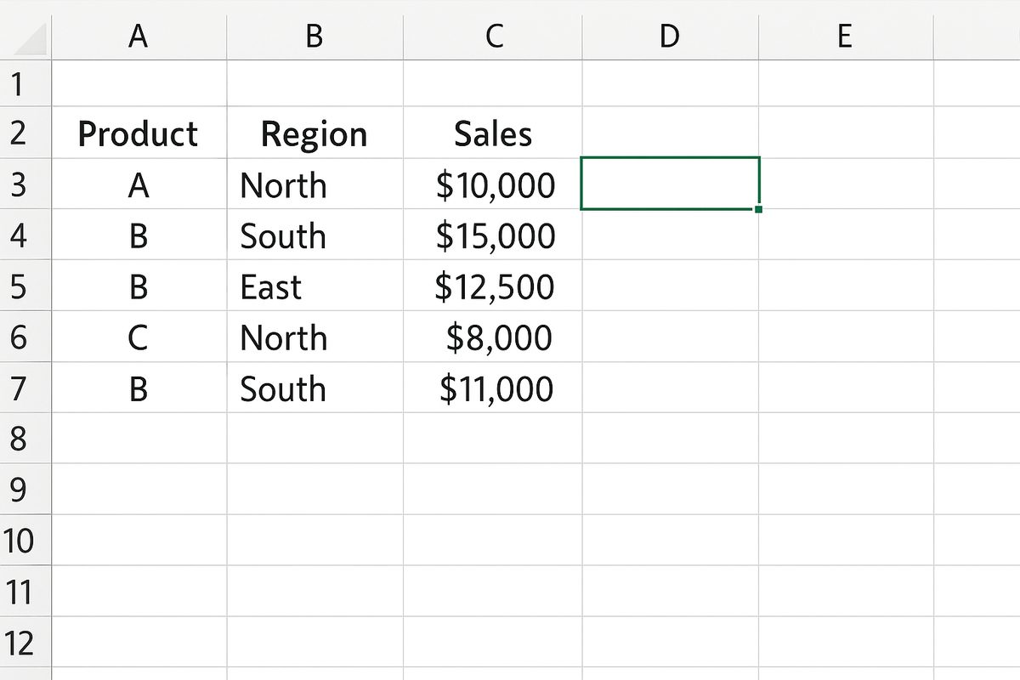Select row 5 header
This screenshot has height=680, width=1020.
click(25, 285)
